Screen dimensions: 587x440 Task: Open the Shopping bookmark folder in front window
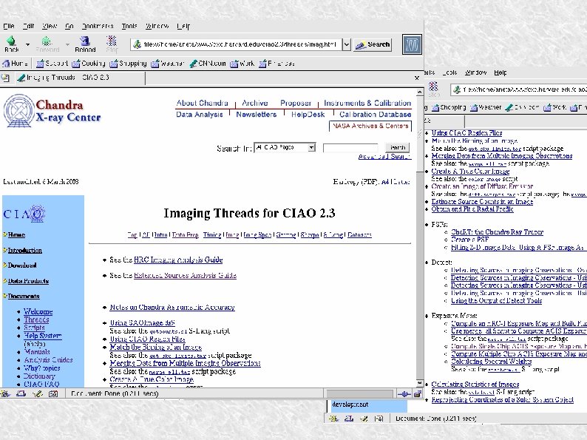coord(128,64)
